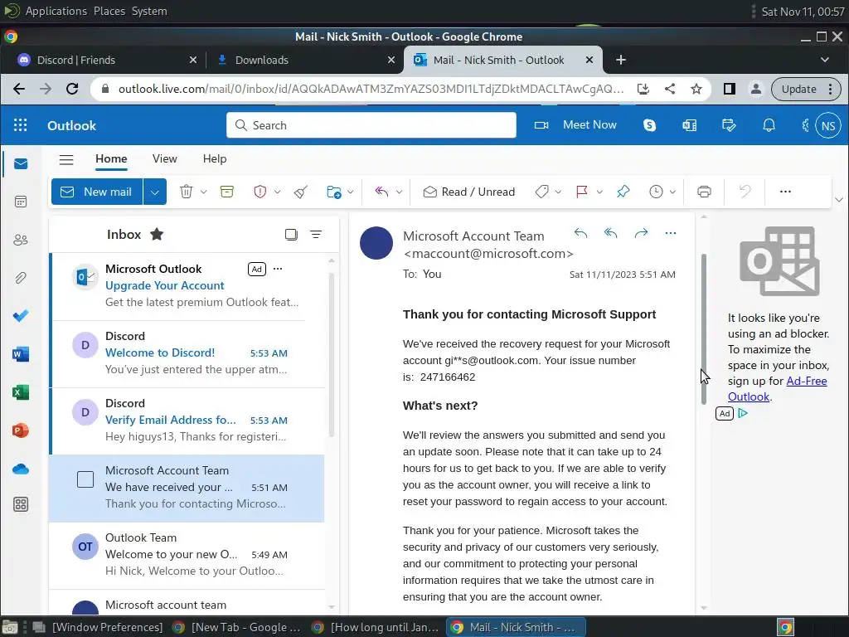This screenshot has width=849, height=637.
Task: Open the Files attachments paperclip icon
Action: 21,278
